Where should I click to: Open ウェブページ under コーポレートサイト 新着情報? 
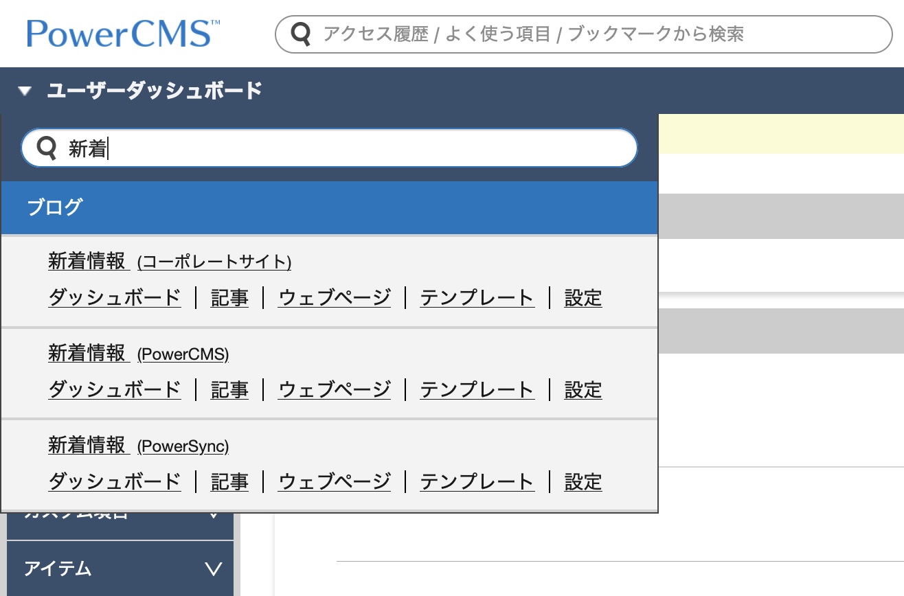[x=335, y=298]
